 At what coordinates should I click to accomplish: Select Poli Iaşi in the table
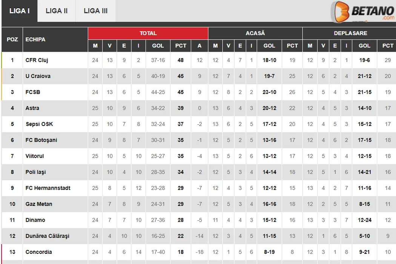pyautogui.click(x=36, y=172)
